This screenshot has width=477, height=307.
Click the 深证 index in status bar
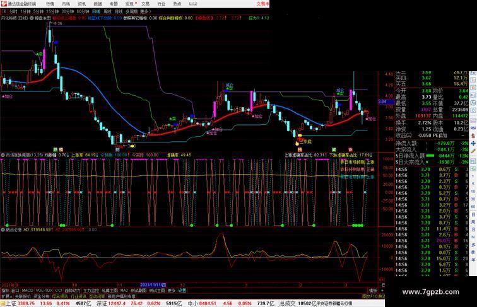(x=102, y=303)
